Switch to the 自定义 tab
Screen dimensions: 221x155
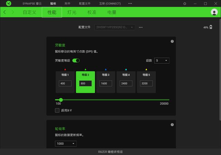pos(30,12)
